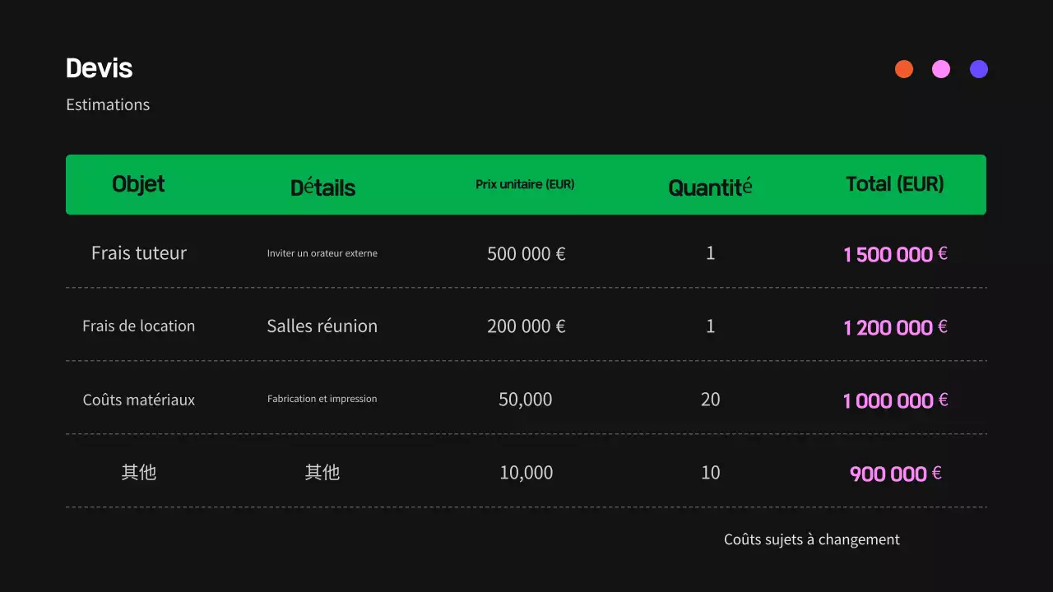Click the 500 000 € unit price
Viewport: 1053px width, 592px height.
[526, 253]
